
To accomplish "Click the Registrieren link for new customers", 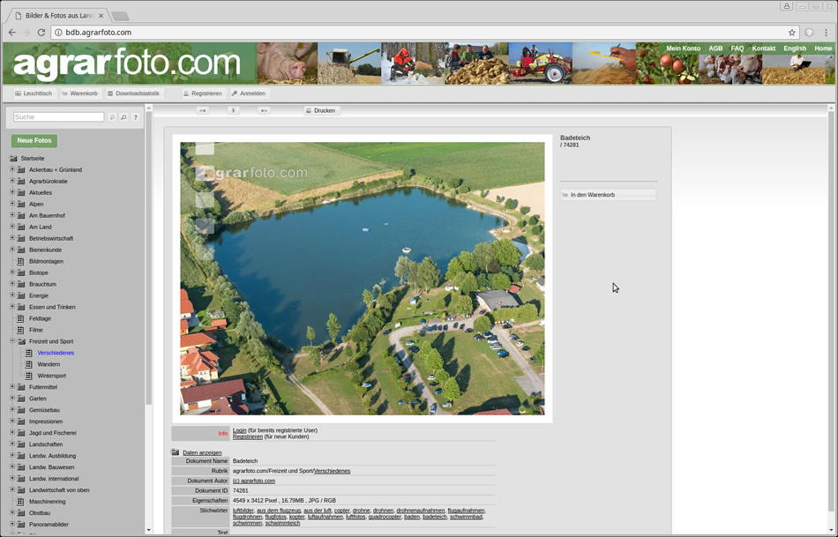I will (x=248, y=437).
